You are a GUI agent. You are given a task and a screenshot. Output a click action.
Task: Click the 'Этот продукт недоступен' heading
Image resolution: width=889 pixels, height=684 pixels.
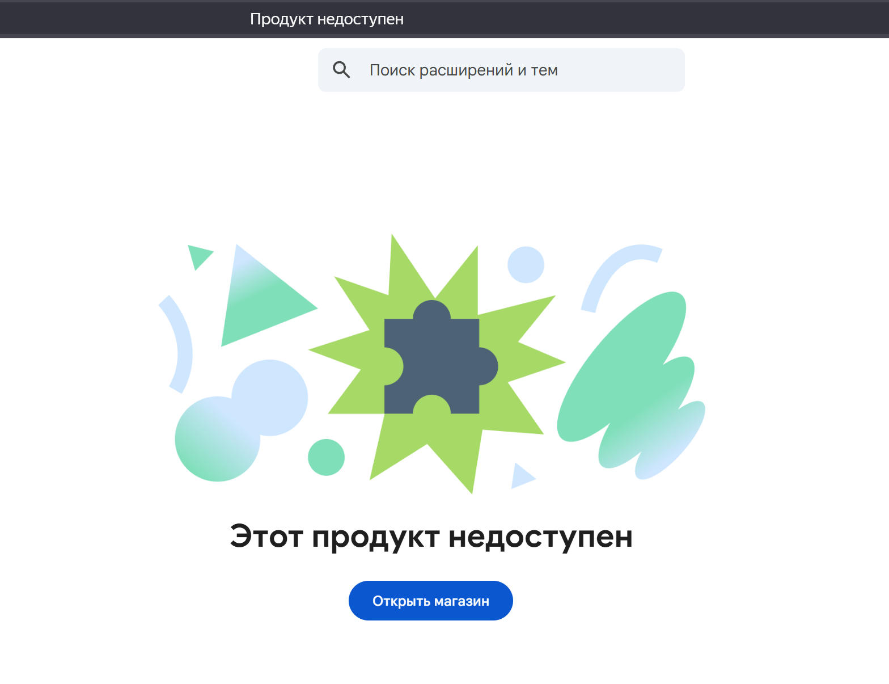click(x=431, y=536)
